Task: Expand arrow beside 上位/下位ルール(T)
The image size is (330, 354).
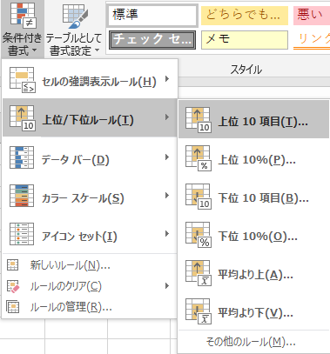Action: tap(167, 117)
